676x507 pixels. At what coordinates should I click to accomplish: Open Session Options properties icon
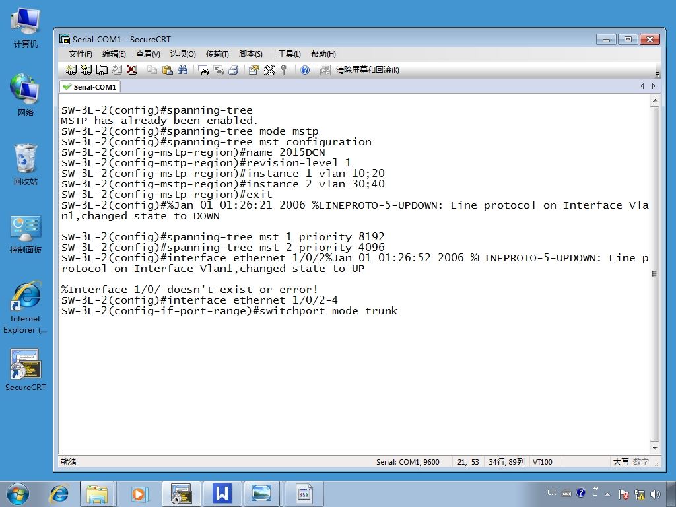(254, 70)
